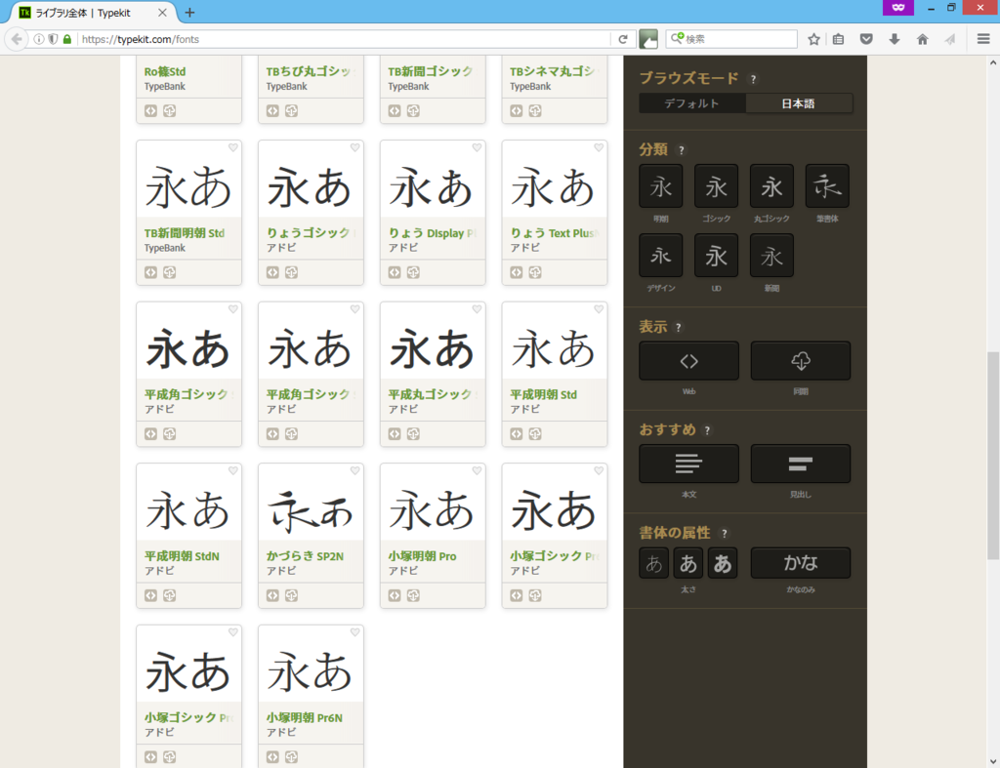Open help for 書体の属性
Viewport: 1000px width, 768px height.
pos(724,534)
